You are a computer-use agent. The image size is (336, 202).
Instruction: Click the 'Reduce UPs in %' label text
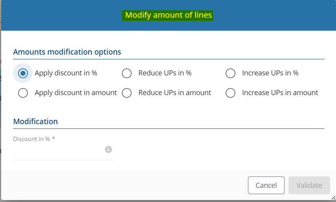(165, 73)
